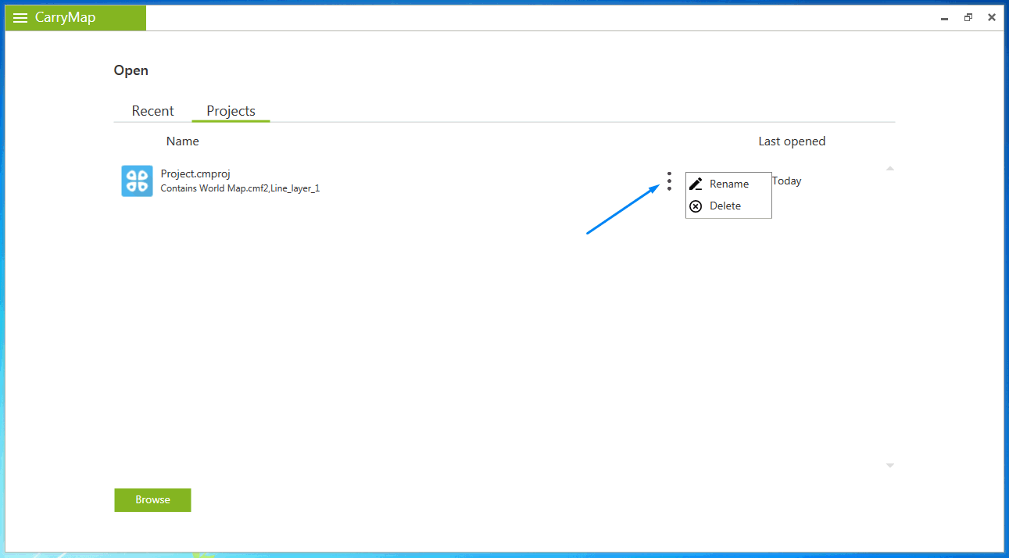Open the CarryMap hamburger menu

[20, 18]
